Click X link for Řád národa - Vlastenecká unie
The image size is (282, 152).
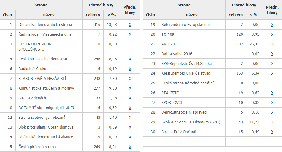130,34
